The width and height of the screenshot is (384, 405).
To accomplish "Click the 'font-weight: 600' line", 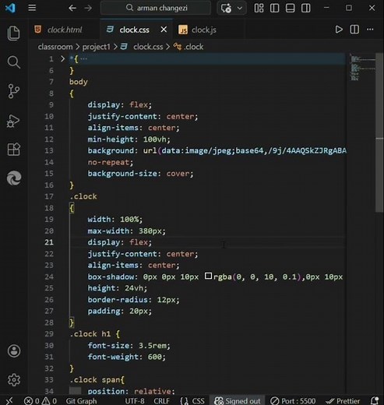I will (126, 357).
